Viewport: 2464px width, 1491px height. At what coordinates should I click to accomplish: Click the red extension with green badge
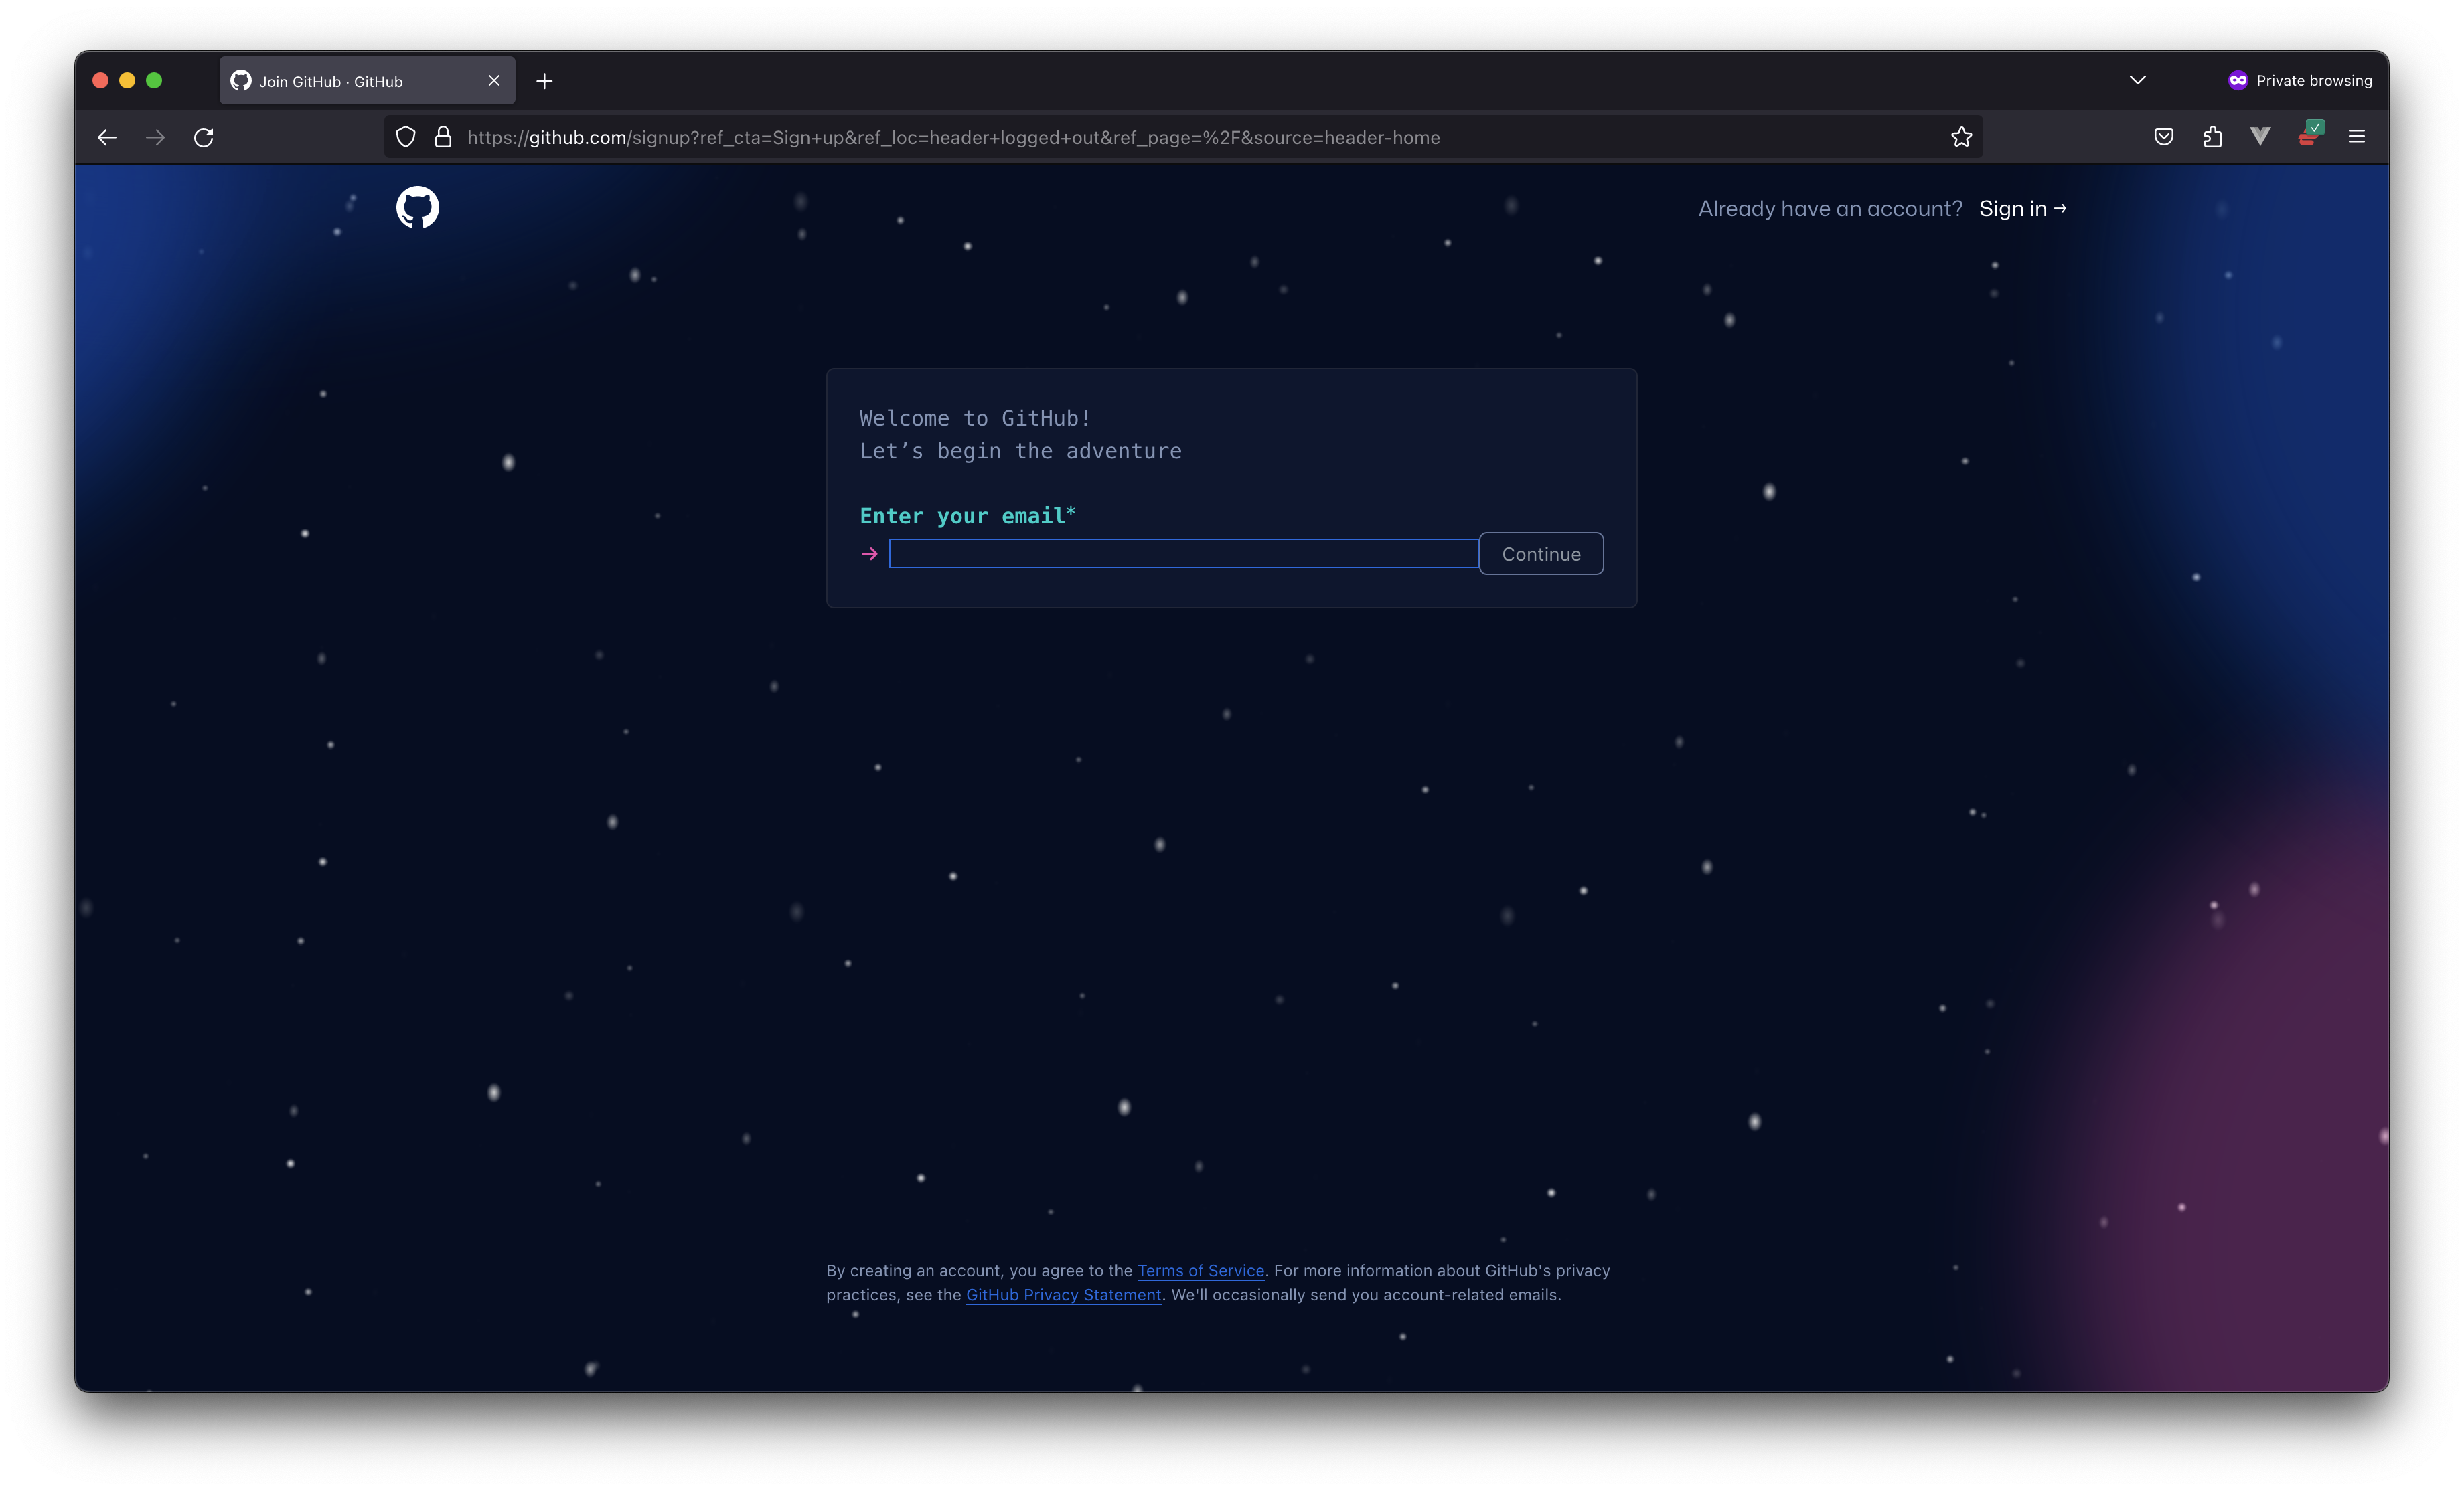click(2309, 134)
